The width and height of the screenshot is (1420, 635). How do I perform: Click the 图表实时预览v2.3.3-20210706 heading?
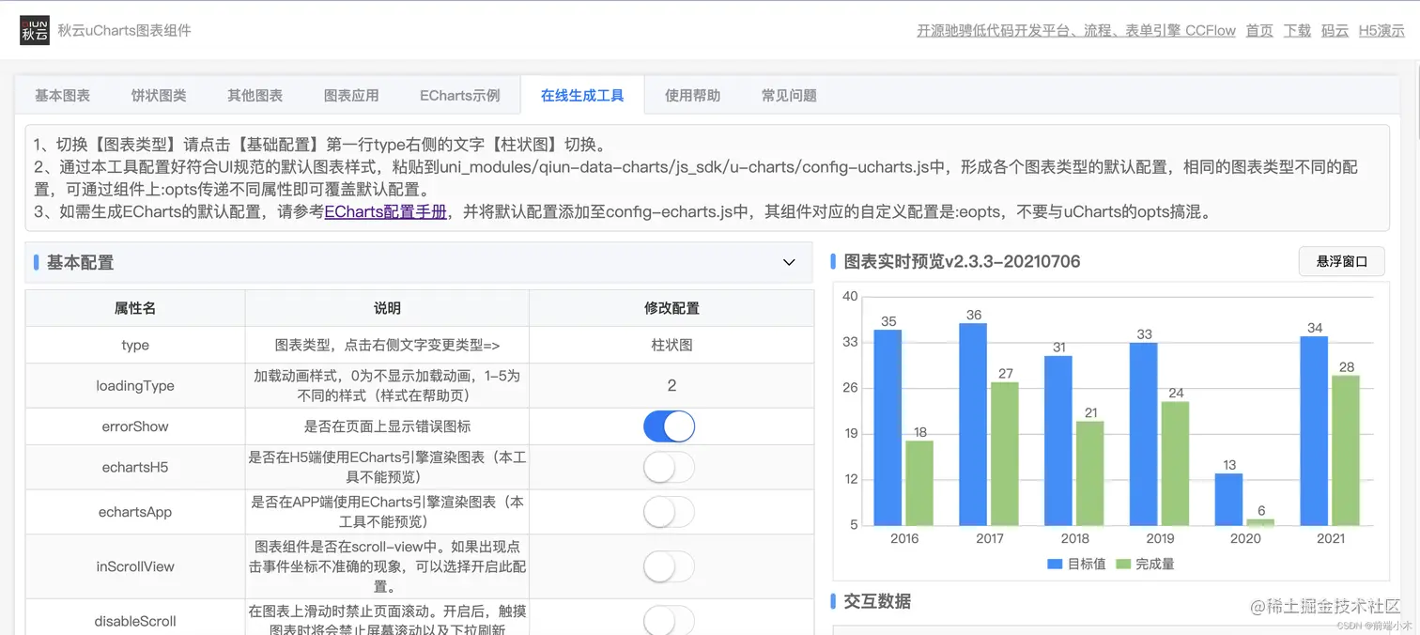[962, 261]
